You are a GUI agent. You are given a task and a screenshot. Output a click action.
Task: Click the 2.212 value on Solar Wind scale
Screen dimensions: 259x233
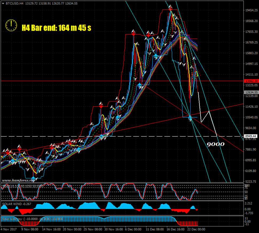248,203
